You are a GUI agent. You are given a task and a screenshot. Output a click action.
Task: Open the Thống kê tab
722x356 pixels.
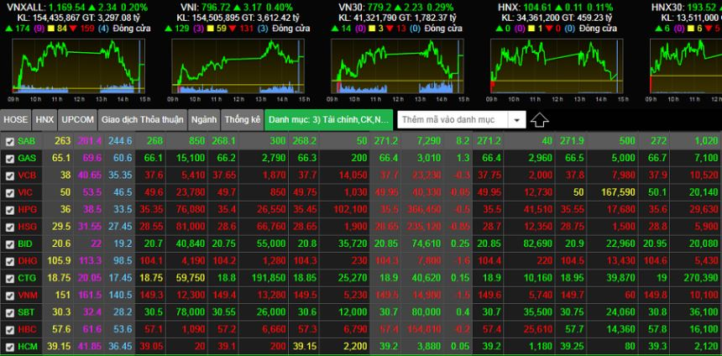tap(243, 120)
